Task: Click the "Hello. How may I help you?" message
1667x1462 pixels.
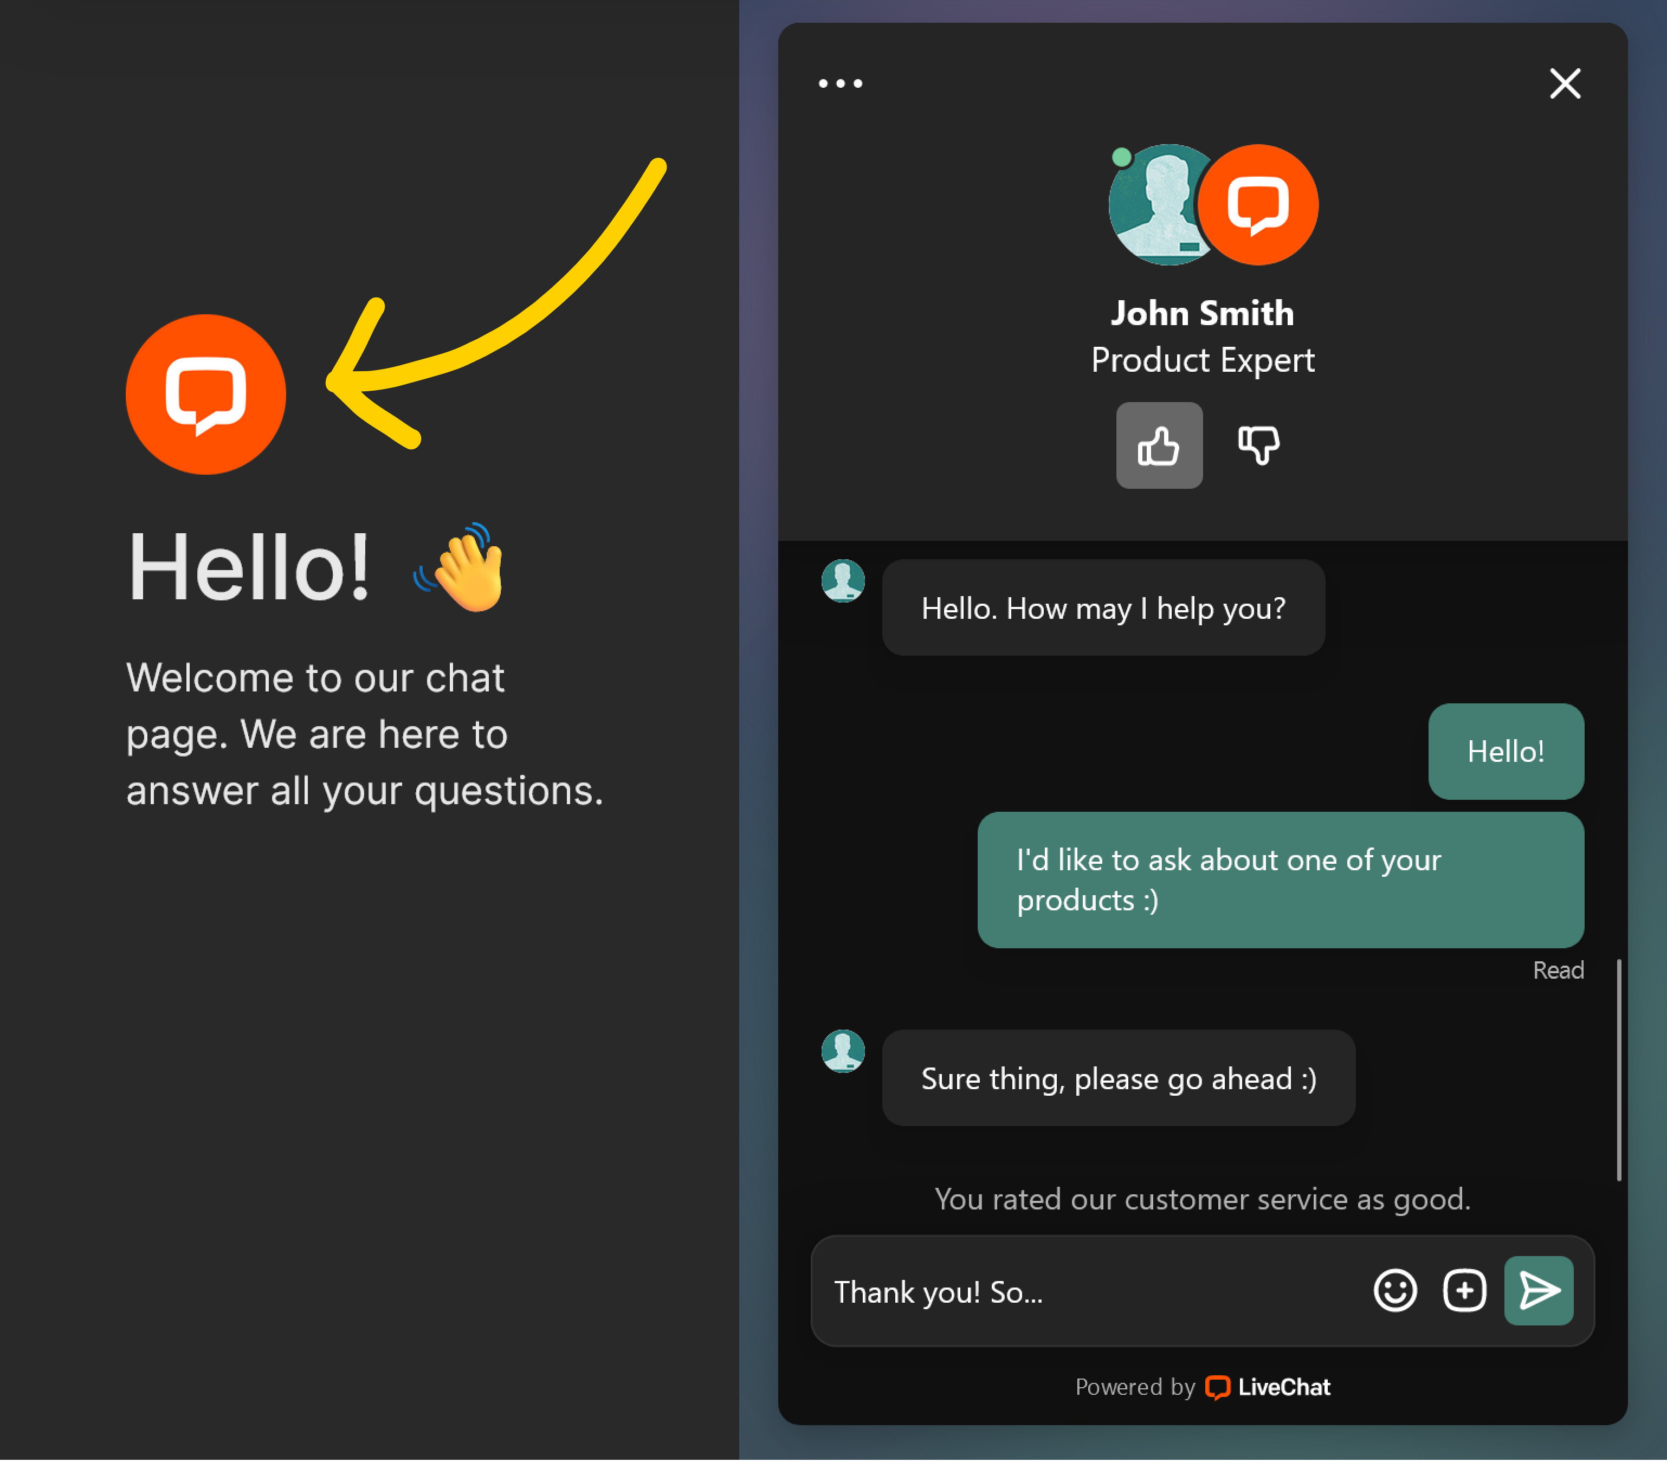Action: pos(1103,607)
